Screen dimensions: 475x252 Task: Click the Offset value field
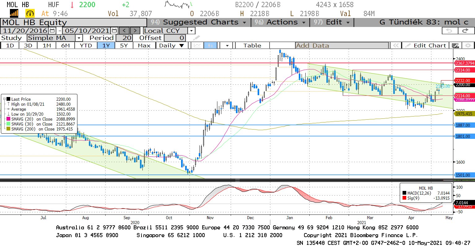(175, 38)
